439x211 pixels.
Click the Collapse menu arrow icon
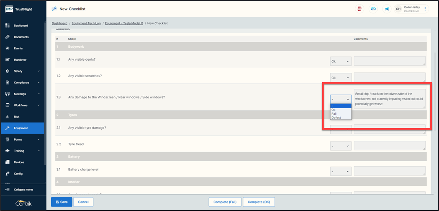(x=8, y=190)
